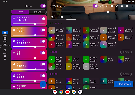Click the 新しいエフェクト button

click(123, 84)
